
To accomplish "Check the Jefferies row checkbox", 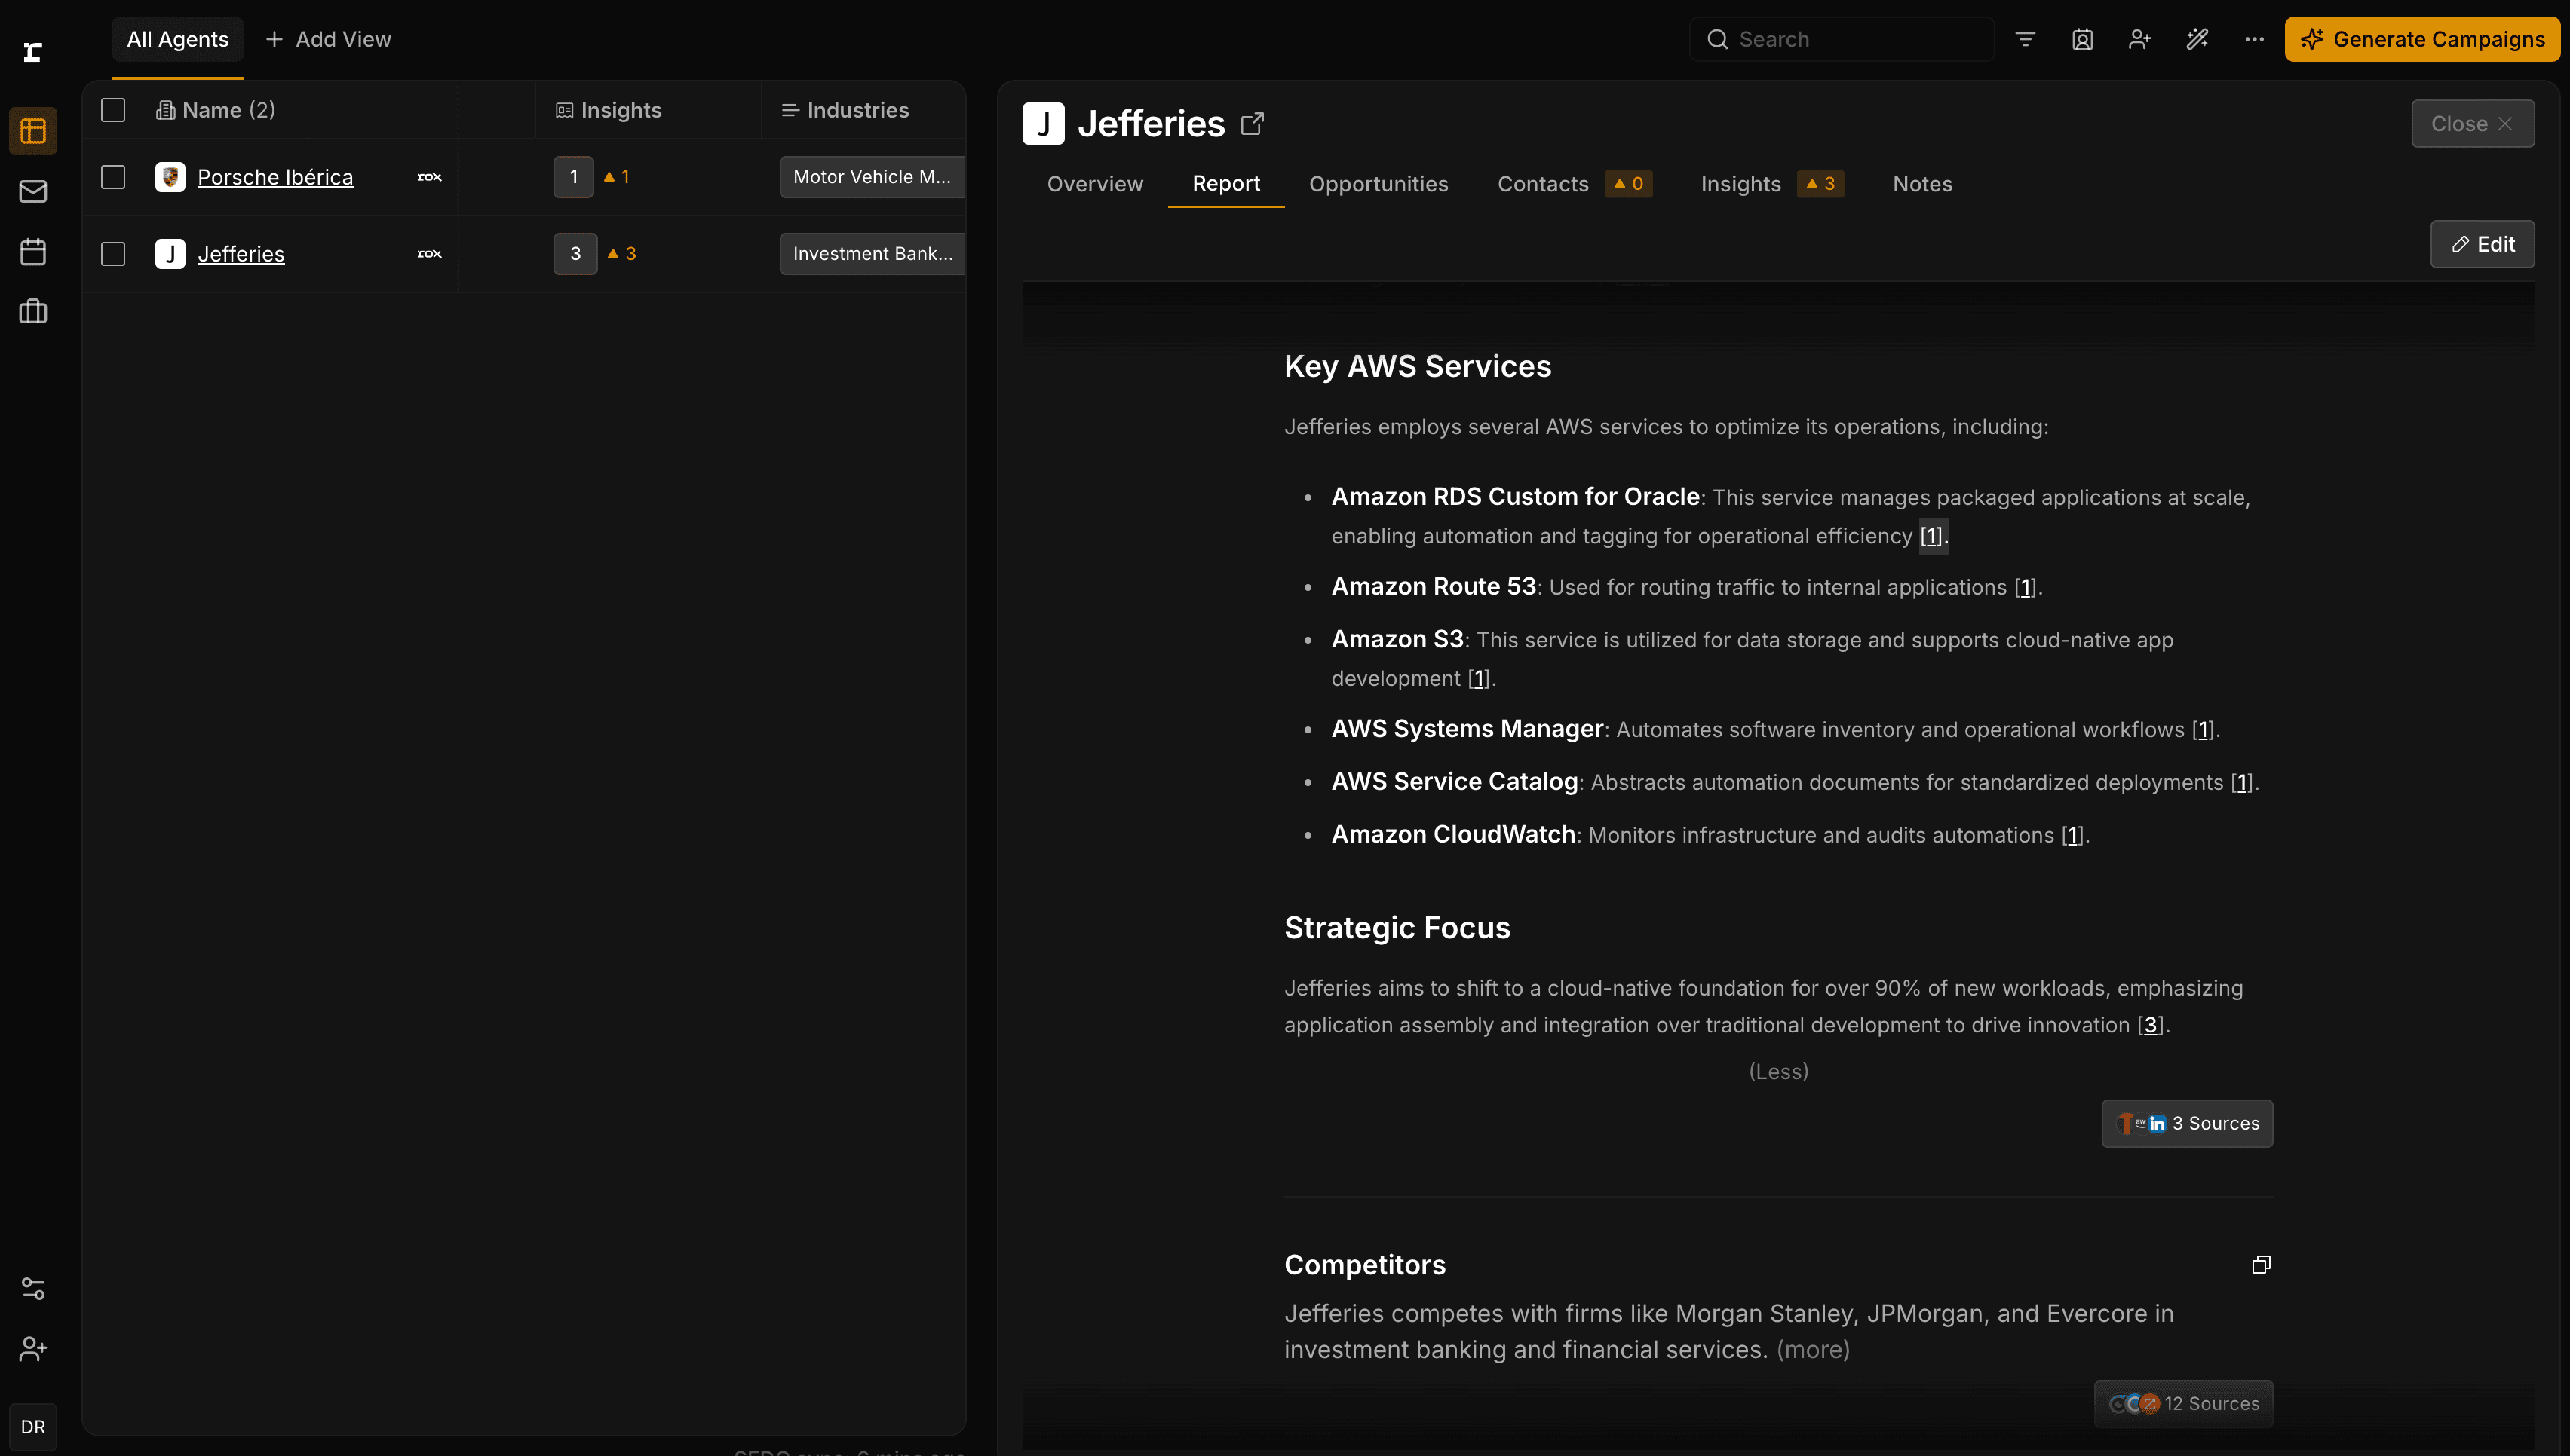I will click(113, 254).
